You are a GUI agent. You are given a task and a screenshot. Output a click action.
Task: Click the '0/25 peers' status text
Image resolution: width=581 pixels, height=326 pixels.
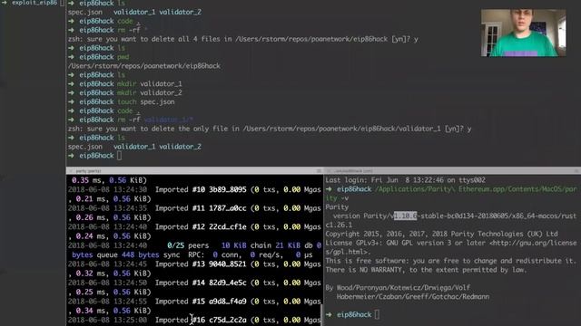click(188, 245)
